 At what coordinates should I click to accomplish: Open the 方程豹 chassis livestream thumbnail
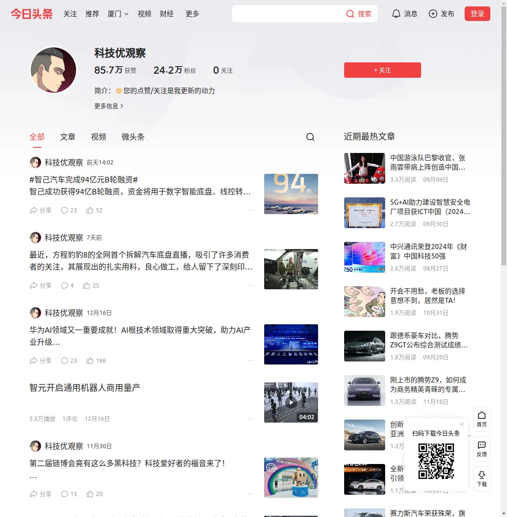pos(291,269)
